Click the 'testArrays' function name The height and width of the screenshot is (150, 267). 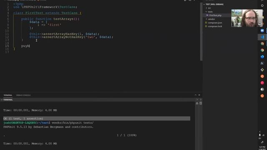tap(63, 19)
